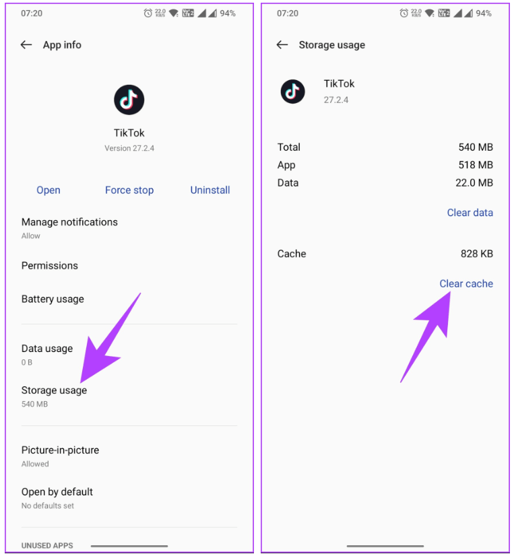The width and height of the screenshot is (514, 558).
Task: Uninstall the TikTok app
Action: (x=210, y=190)
